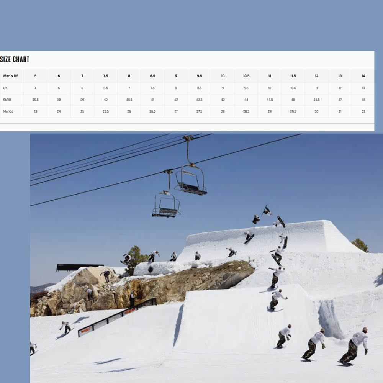Click the UK row label
Viewport: 383px width, 383px height.
pyautogui.click(x=5, y=88)
